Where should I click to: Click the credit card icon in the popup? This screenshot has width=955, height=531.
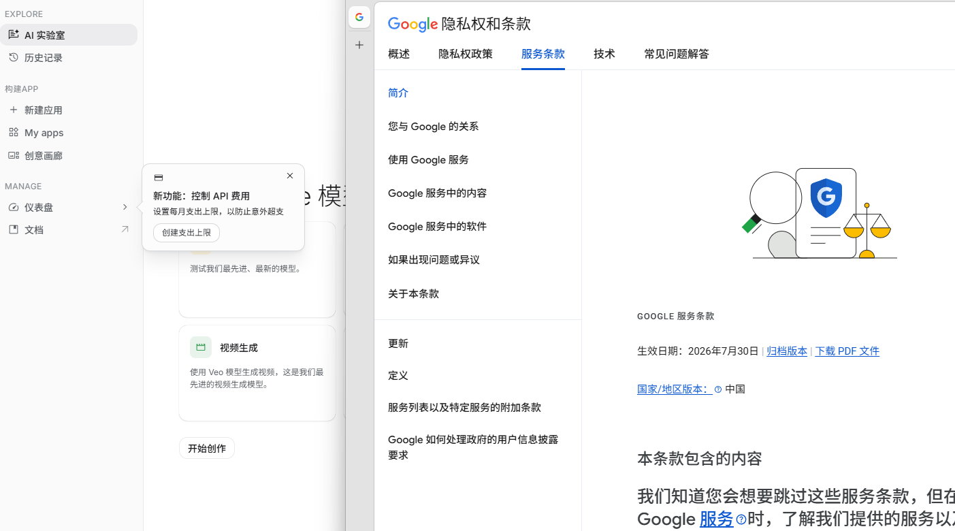(x=159, y=178)
